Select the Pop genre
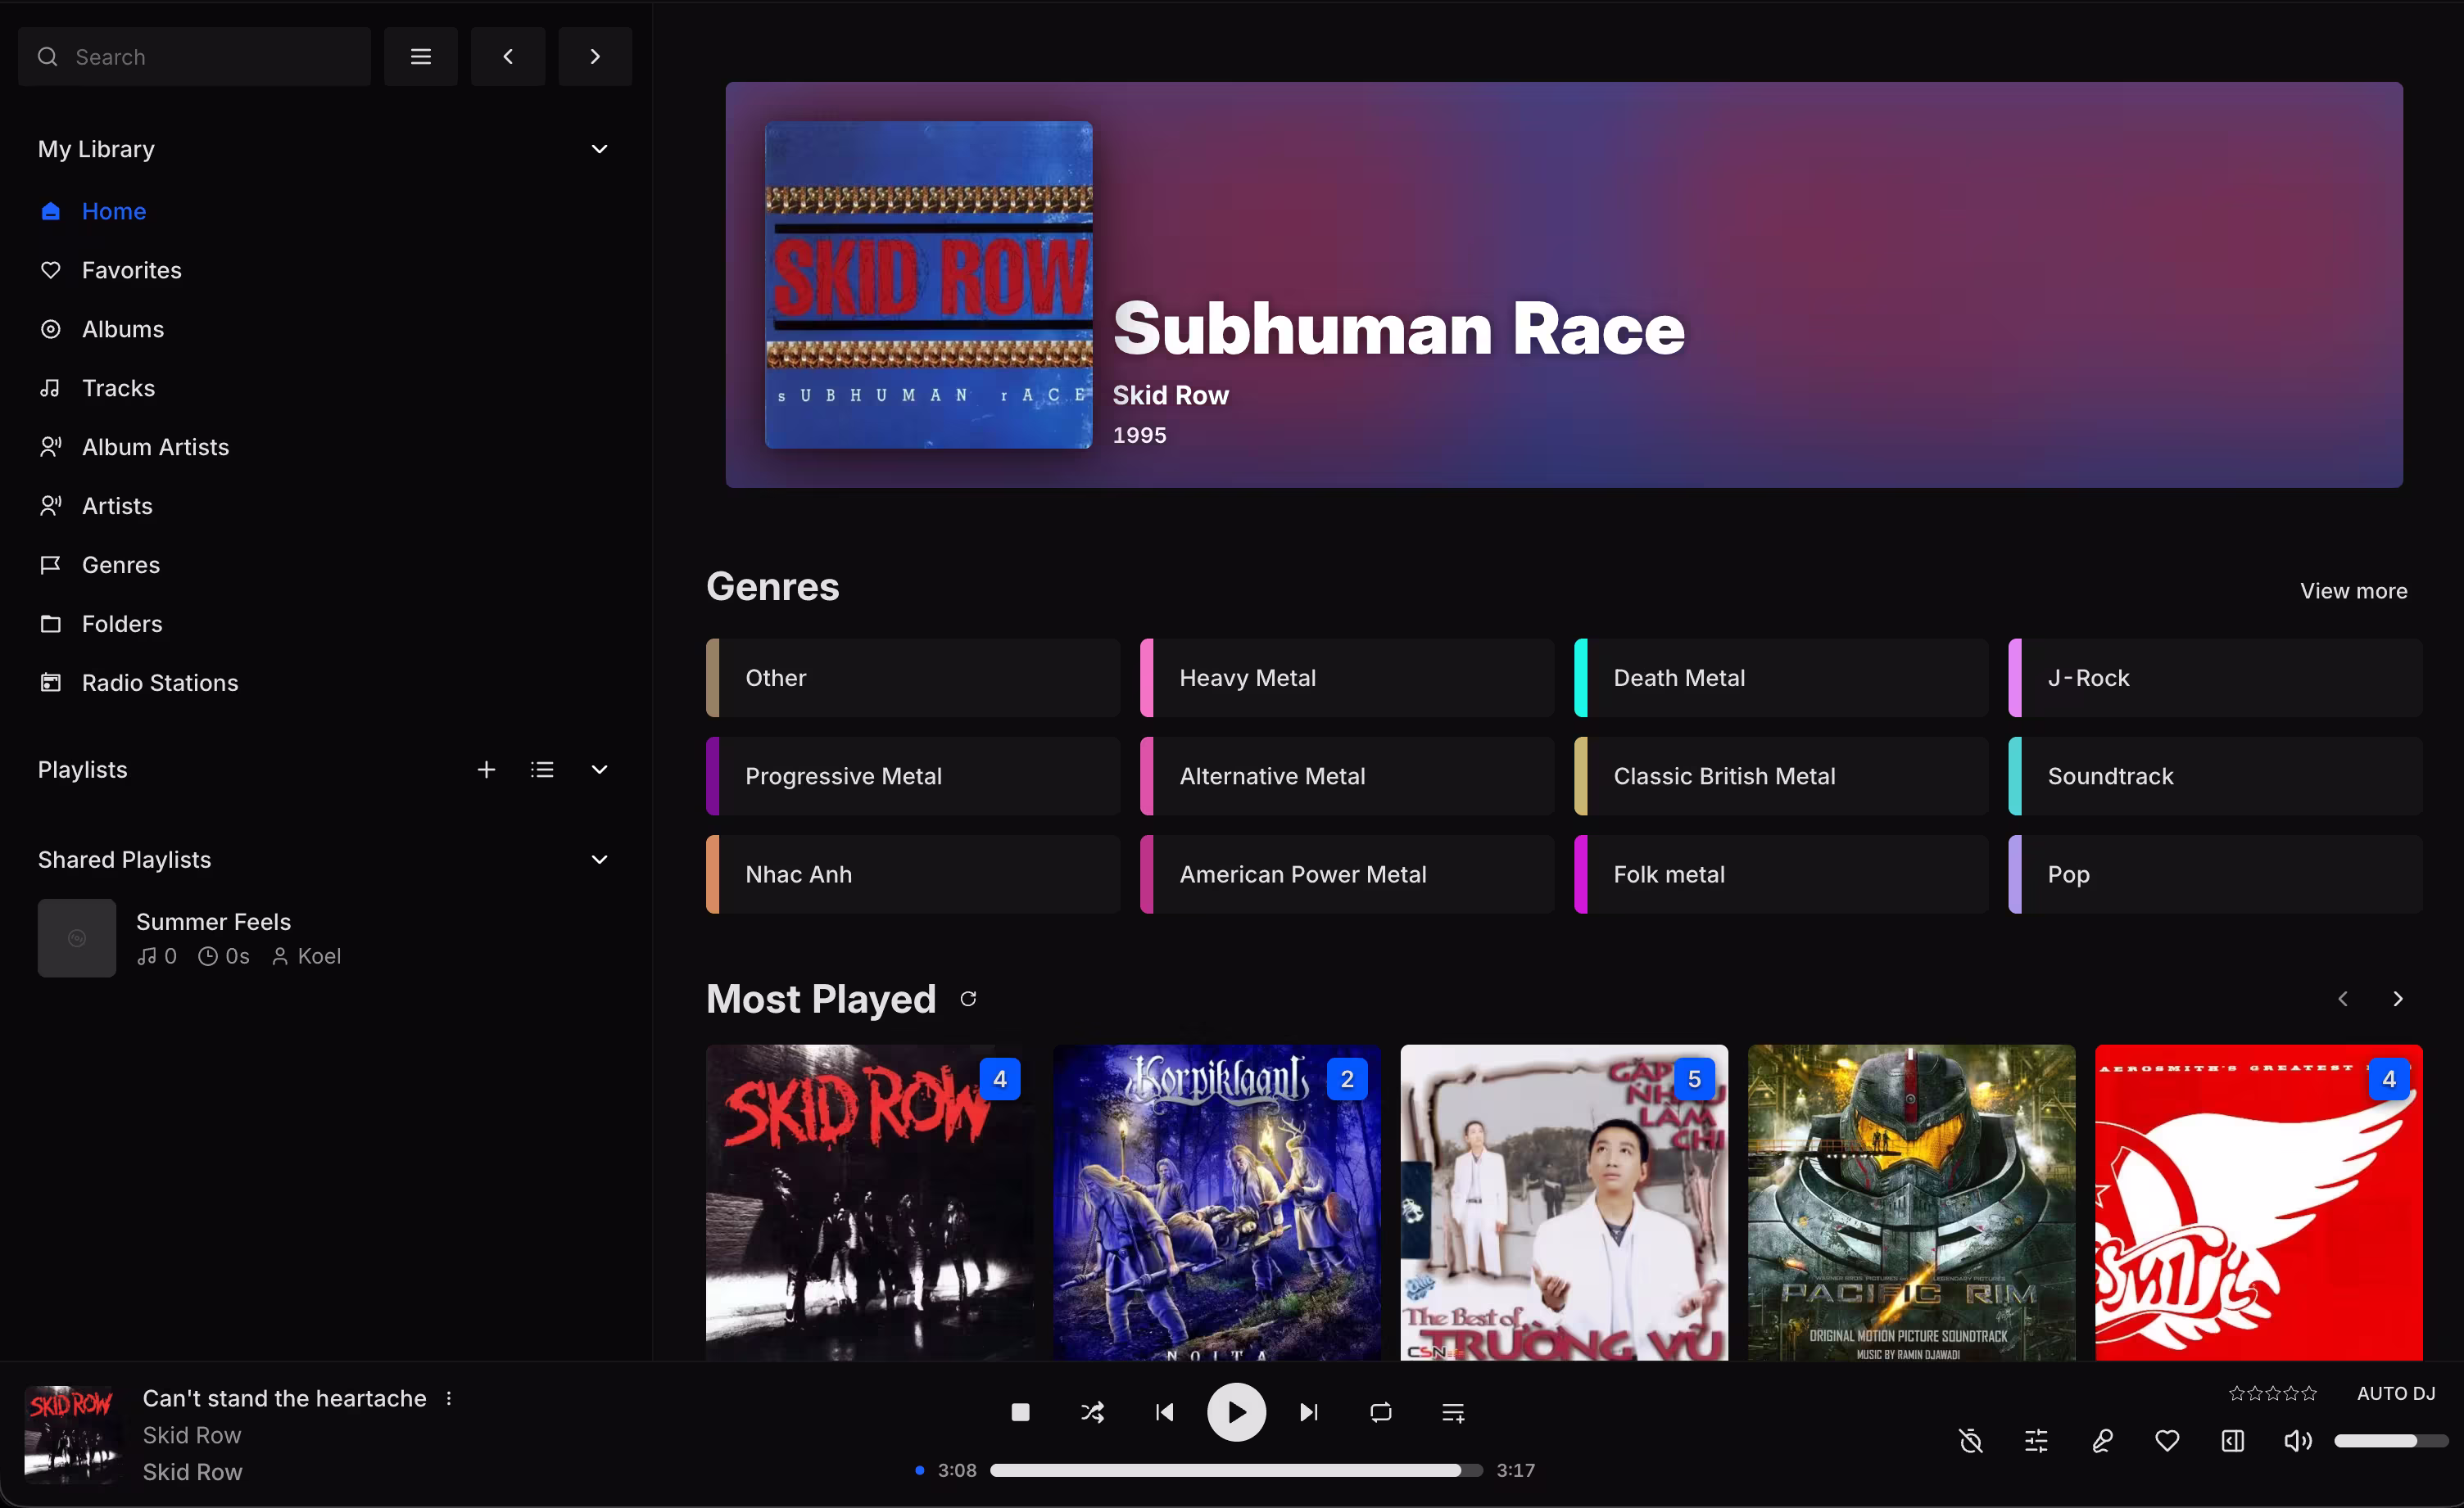 click(2214, 874)
